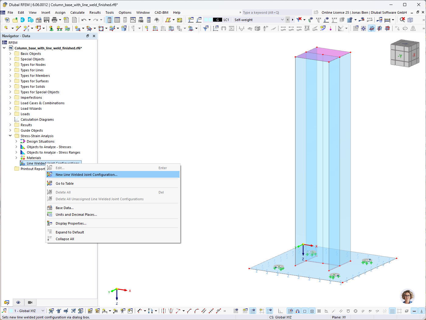Toggle the target crosshair grid button
426x320 pixels.
(364, 28)
